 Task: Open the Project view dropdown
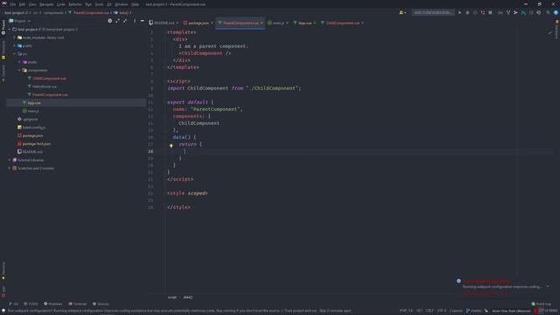[x=20, y=21]
